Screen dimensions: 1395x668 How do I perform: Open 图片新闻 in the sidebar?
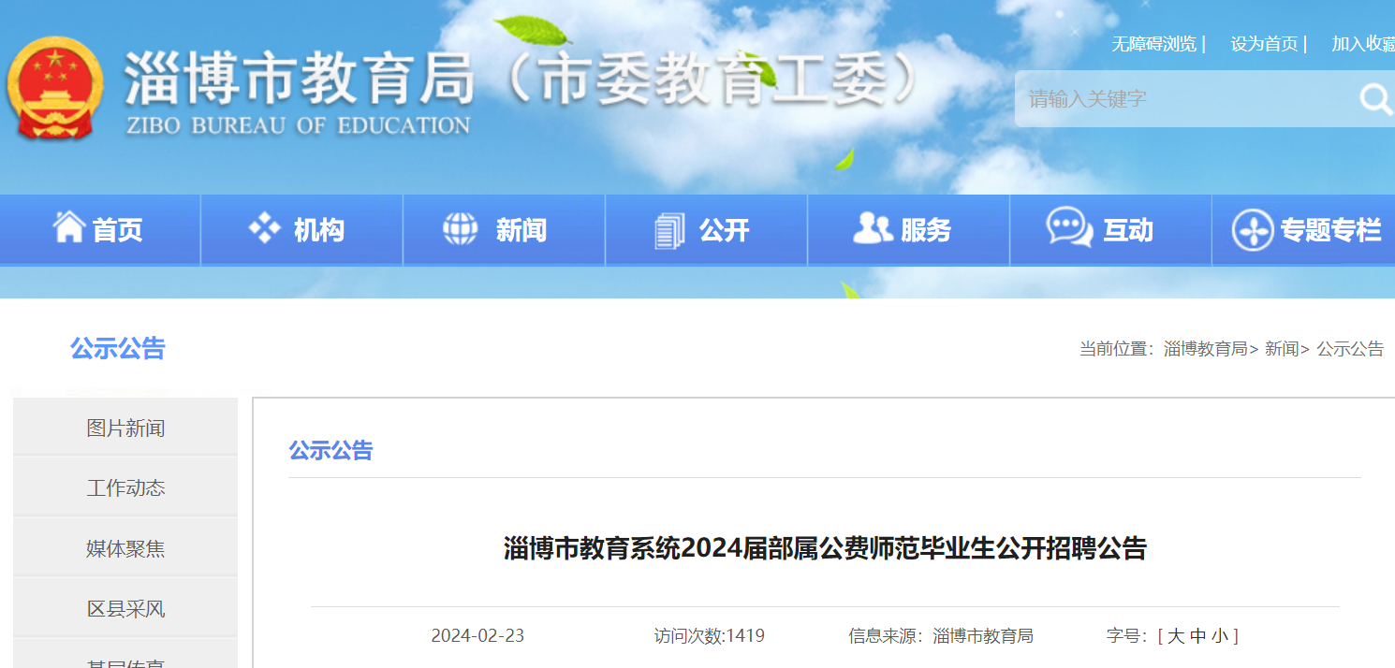click(125, 428)
